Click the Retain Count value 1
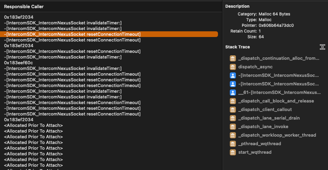 [x=260, y=31]
